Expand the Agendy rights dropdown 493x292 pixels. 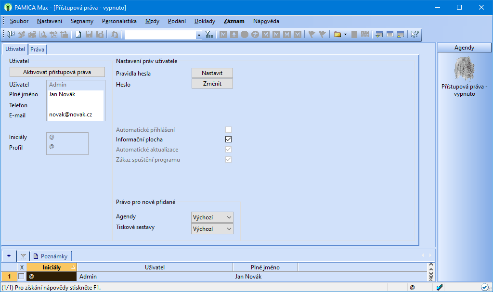pyautogui.click(x=212, y=217)
